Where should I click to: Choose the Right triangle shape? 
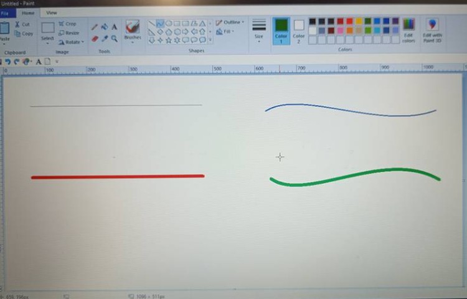[x=151, y=32]
